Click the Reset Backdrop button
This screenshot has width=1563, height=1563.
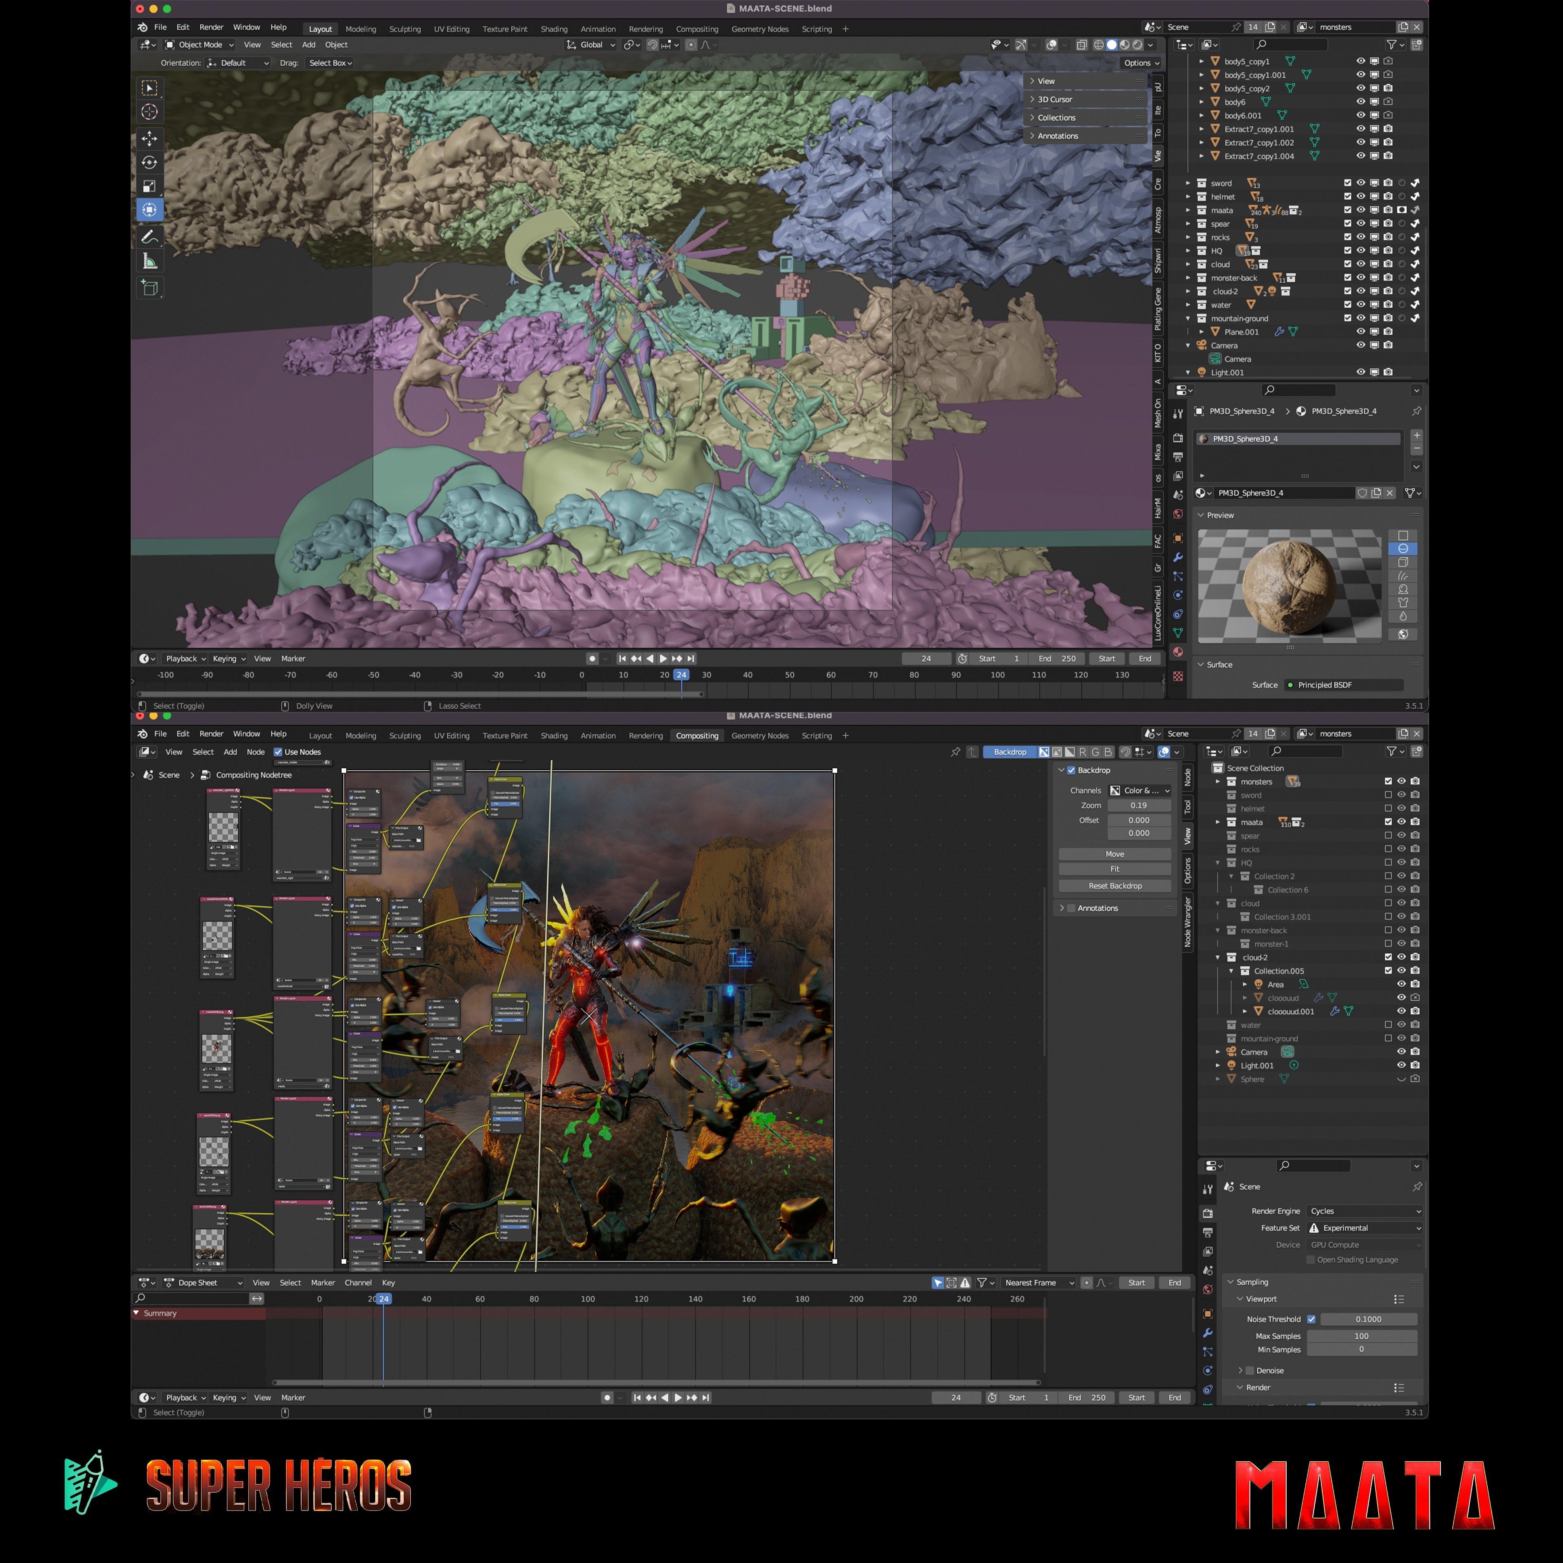[1115, 886]
